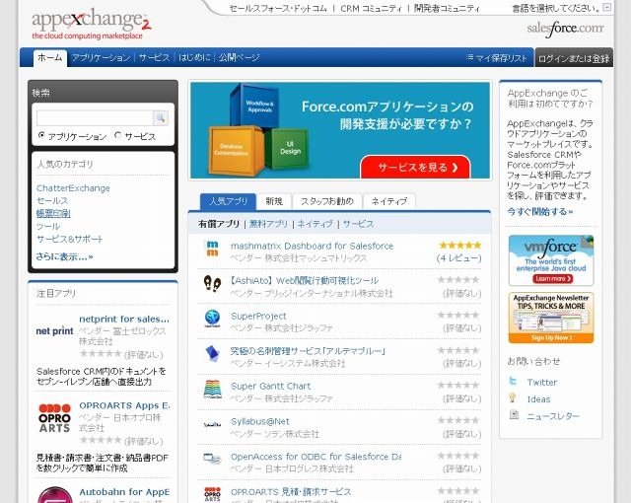Open the マイ保存リスト link
Image resolution: width=631 pixels, height=503 pixels.
click(501, 58)
